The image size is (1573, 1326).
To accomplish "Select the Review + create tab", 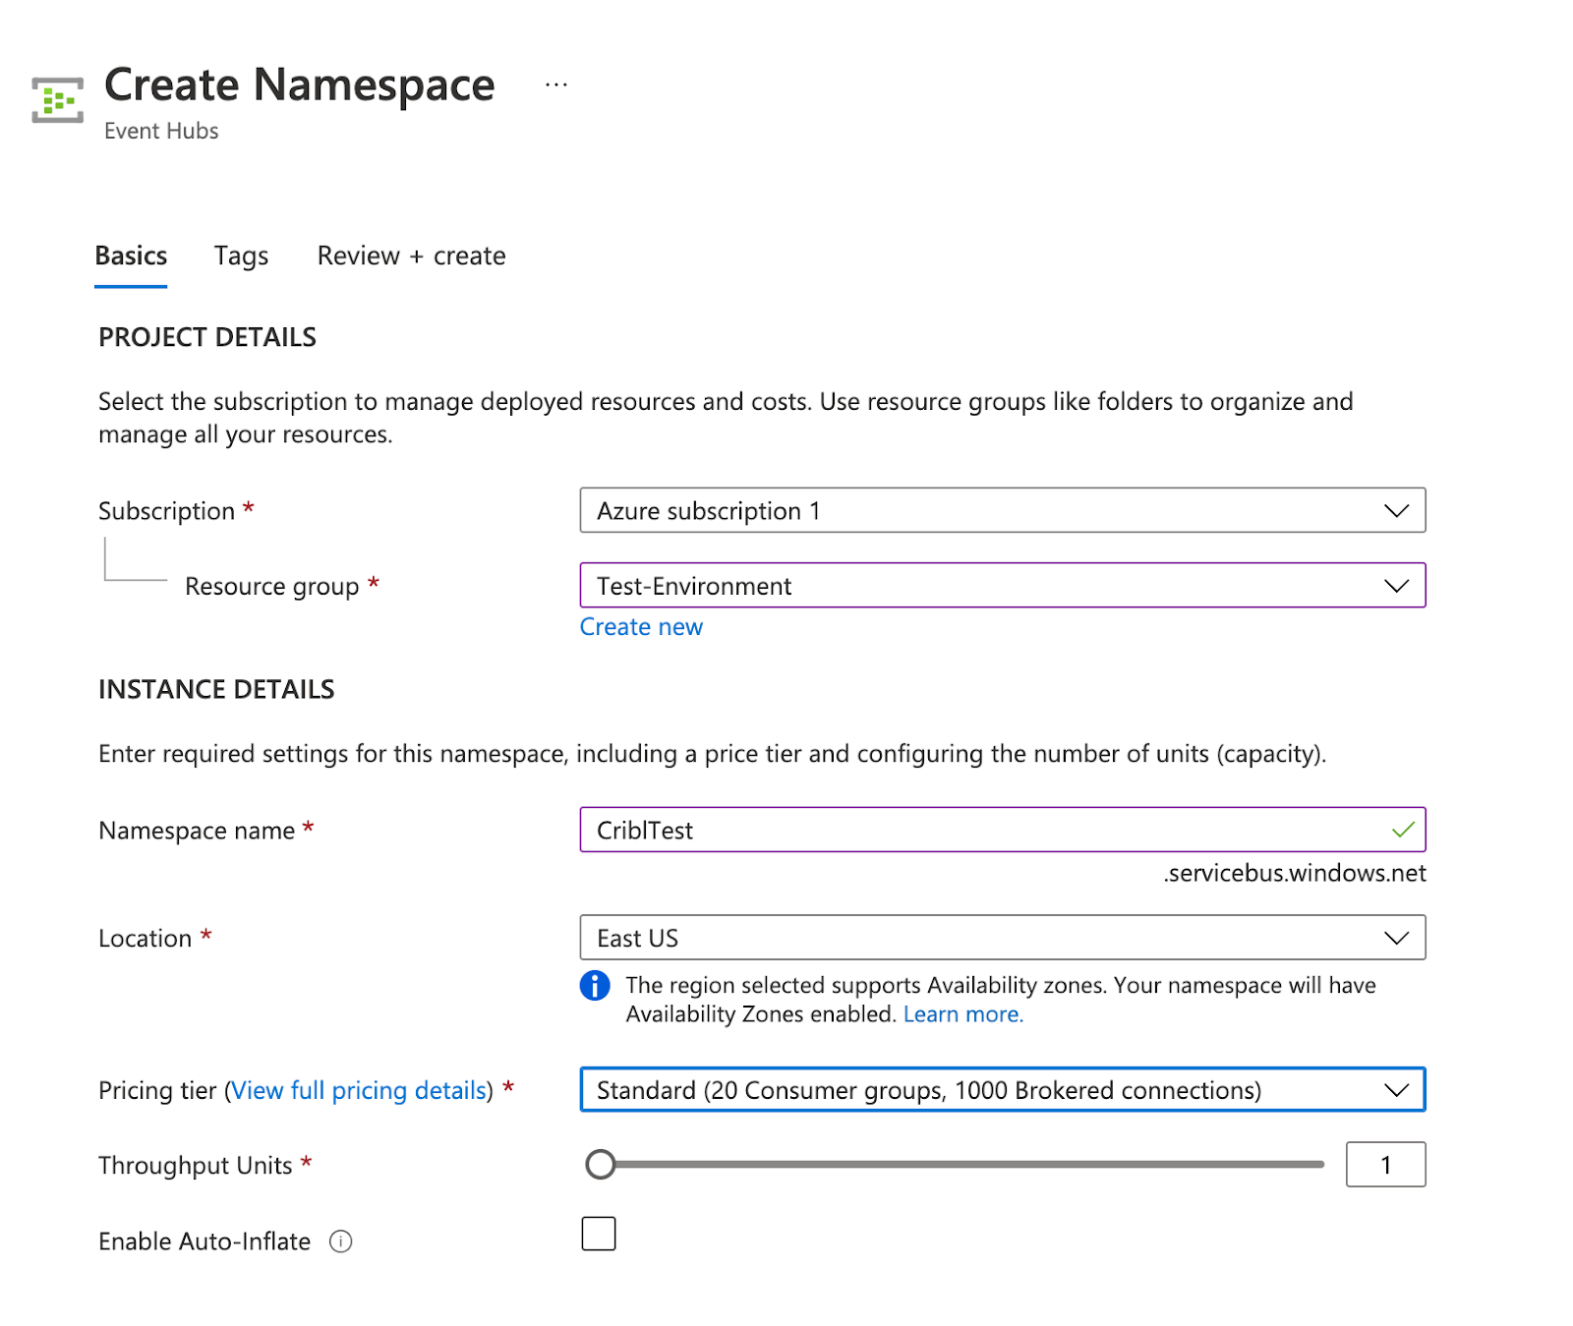I will pos(410,256).
